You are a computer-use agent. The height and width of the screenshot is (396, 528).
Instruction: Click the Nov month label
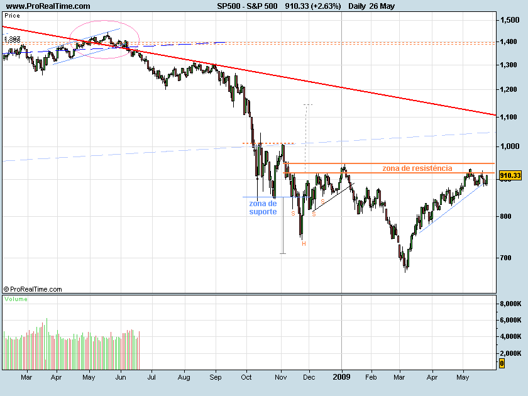[x=280, y=378]
